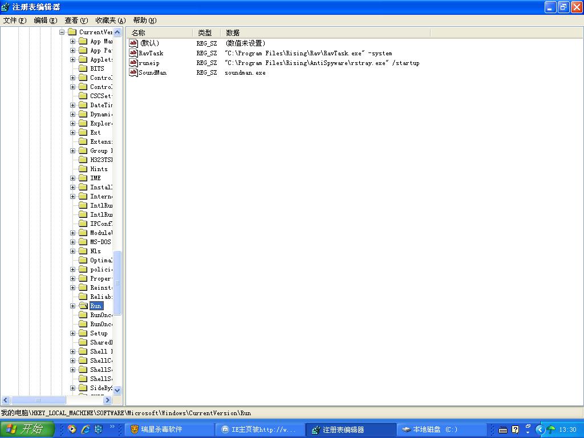This screenshot has width=584, height=438.
Task: Select the soundman.exe data cell
Action: [245, 72]
